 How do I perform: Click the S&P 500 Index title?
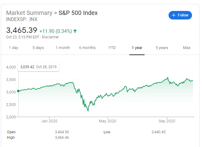click(x=78, y=13)
